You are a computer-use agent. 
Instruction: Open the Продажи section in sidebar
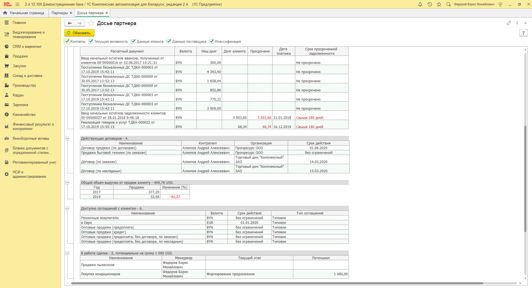pos(20,56)
